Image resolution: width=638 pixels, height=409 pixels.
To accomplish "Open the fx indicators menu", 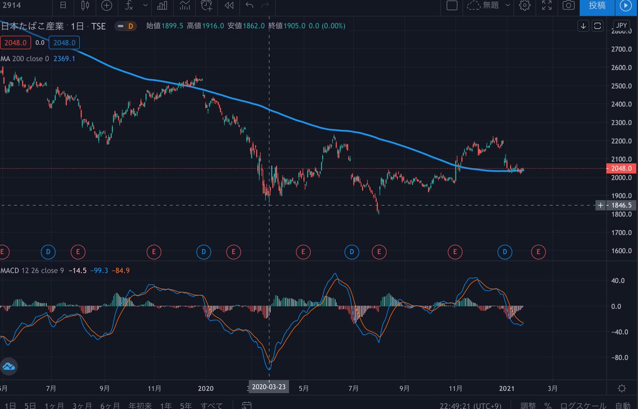I will coord(129,6).
